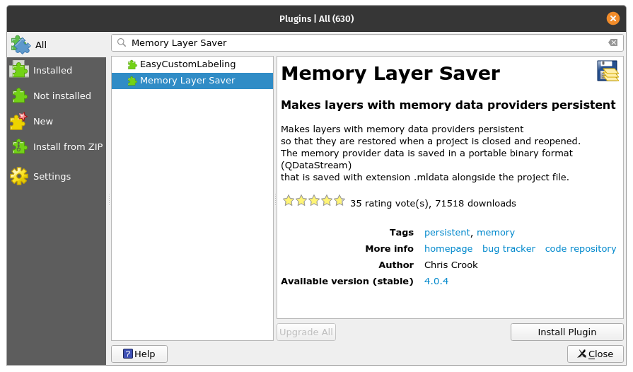Click the 'Available version (stable)' label
Image resolution: width=633 pixels, height=372 pixels.
pyautogui.click(x=347, y=281)
